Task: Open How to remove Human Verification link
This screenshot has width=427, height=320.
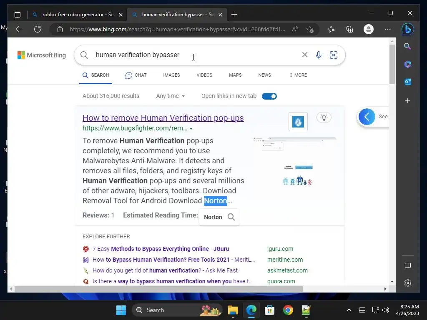Action: tap(163, 118)
